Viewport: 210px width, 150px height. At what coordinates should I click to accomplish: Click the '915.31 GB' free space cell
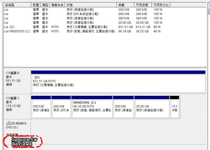143,27
